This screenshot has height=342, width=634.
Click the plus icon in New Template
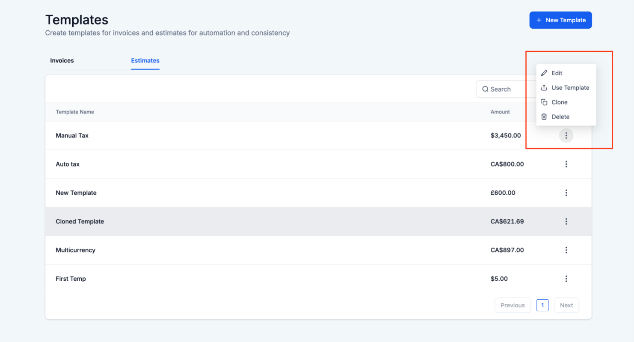pyautogui.click(x=539, y=20)
